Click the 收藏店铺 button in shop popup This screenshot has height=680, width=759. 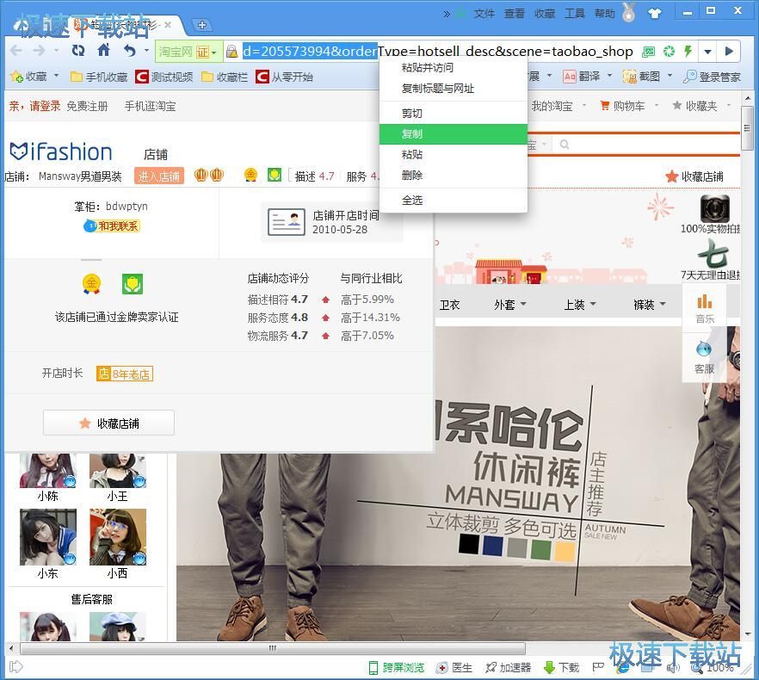point(108,423)
